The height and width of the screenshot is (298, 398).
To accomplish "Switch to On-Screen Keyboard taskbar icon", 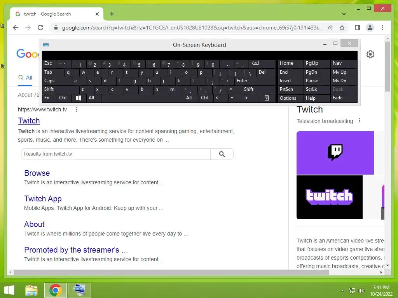I will (x=79, y=290).
